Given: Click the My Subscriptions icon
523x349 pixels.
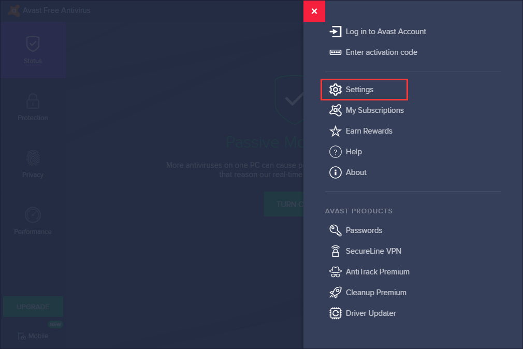Looking at the screenshot, I should tap(335, 110).
